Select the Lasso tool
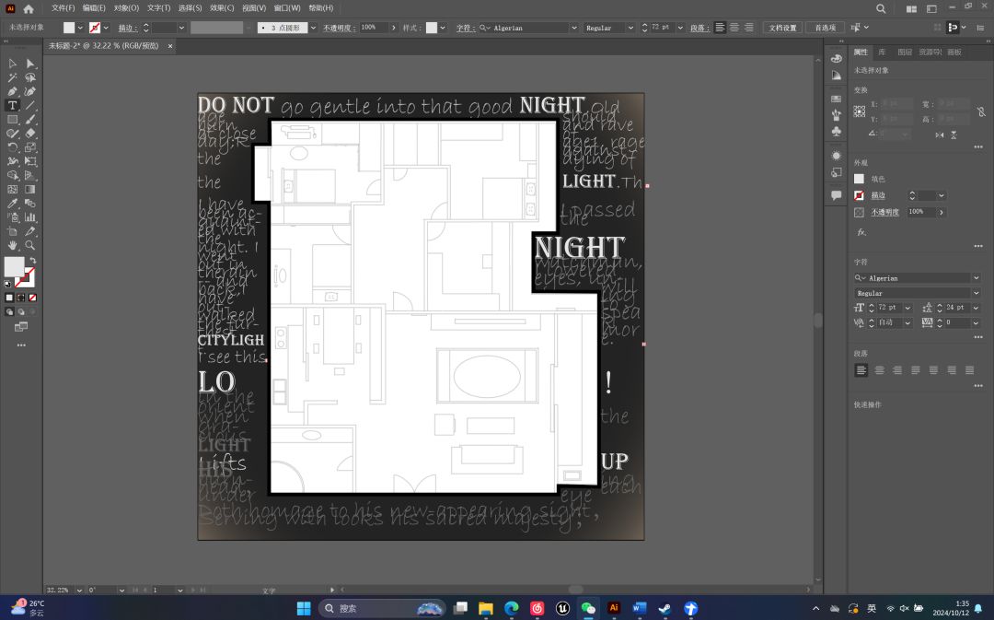This screenshot has width=994, height=620. pos(29,77)
